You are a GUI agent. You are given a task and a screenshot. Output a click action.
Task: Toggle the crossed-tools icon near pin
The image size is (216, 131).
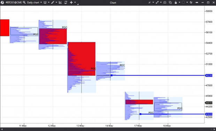click(x=191, y=2)
